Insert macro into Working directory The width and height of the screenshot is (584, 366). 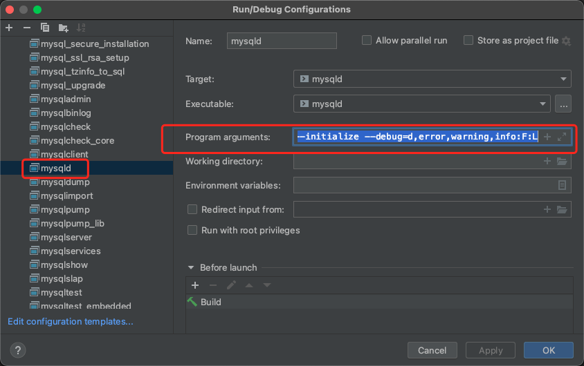click(547, 162)
